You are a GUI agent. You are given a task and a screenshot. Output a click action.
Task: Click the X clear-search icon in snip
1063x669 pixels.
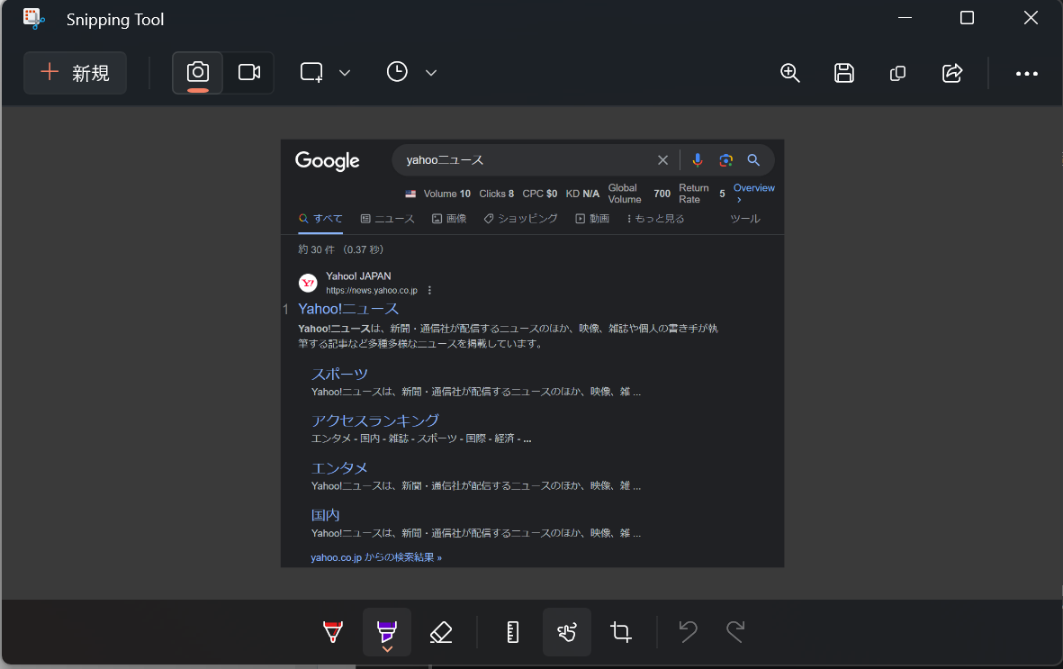click(x=663, y=160)
